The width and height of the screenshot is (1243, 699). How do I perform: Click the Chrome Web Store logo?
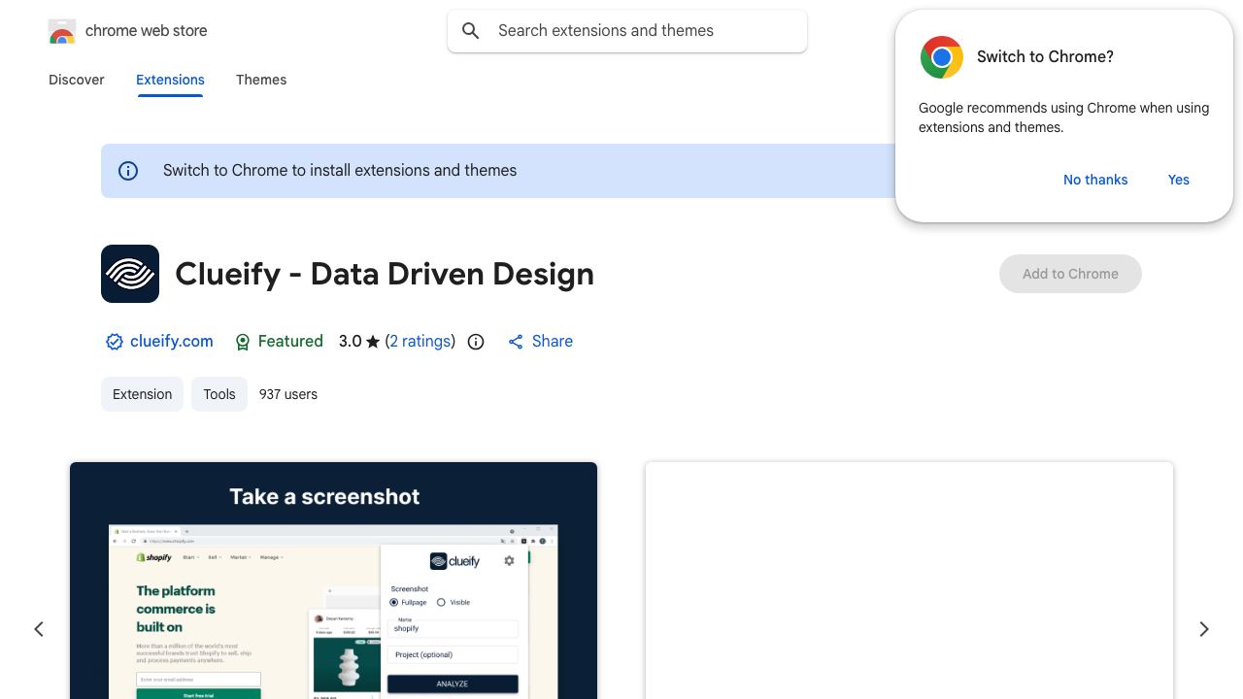(x=62, y=31)
